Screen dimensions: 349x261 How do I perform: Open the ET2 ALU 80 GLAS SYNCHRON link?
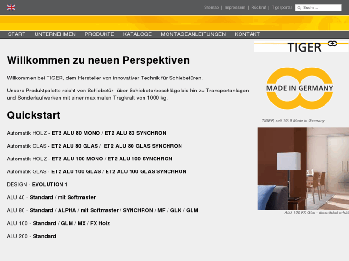coord(143,146)
